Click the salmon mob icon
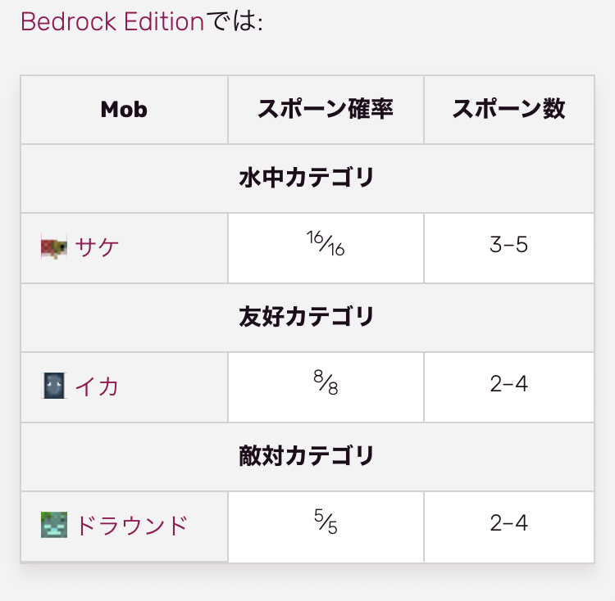The width and height of the screenshot is (615, 601). coord(54,247)
